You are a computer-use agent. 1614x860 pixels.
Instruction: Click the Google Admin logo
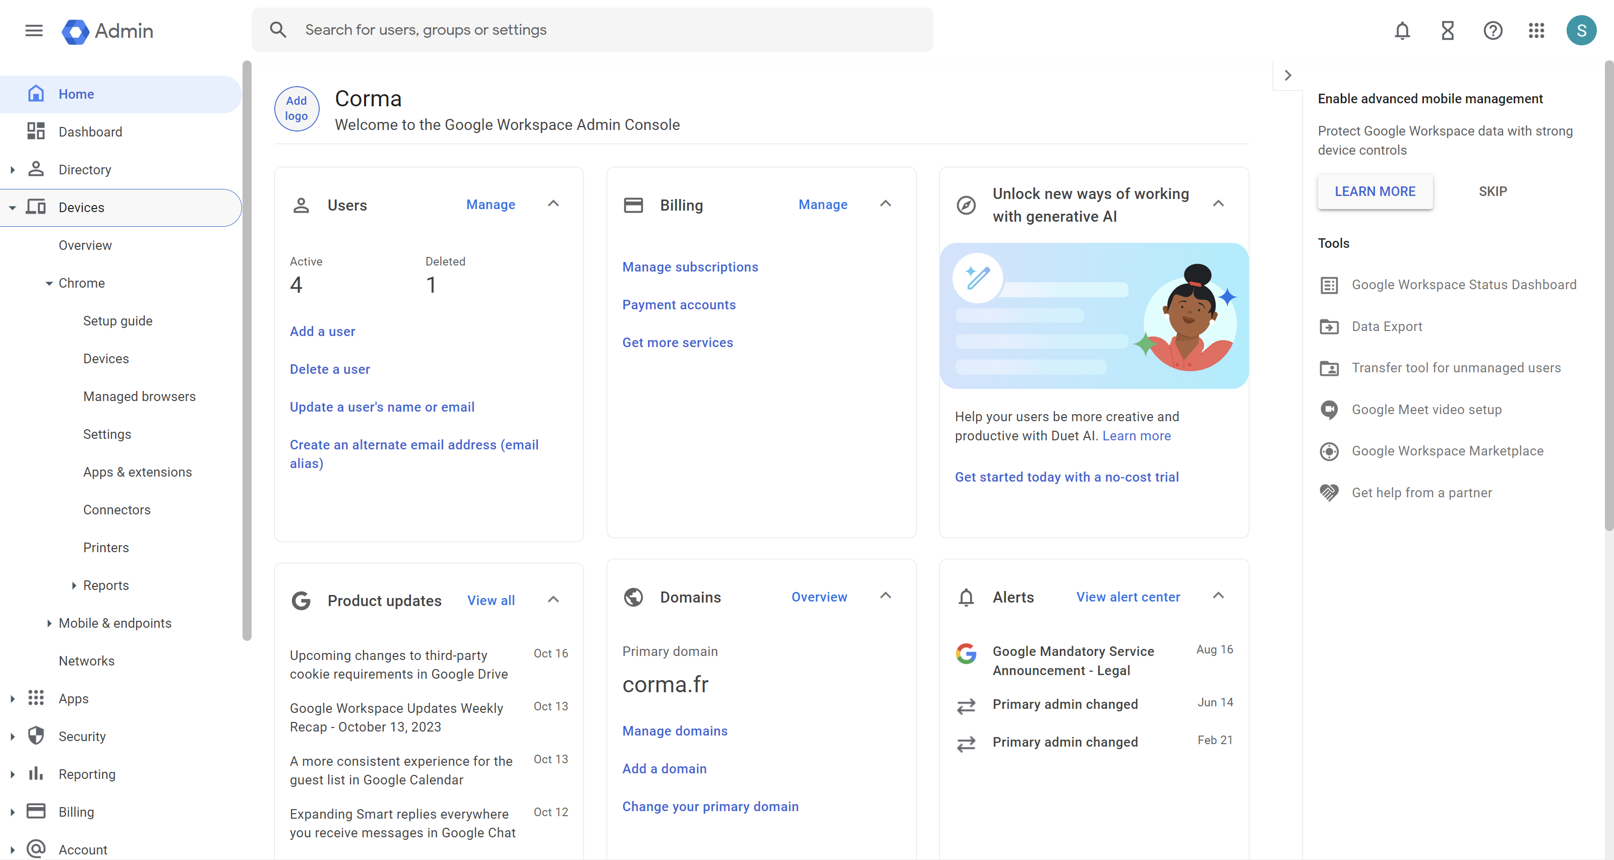[108, 31]
